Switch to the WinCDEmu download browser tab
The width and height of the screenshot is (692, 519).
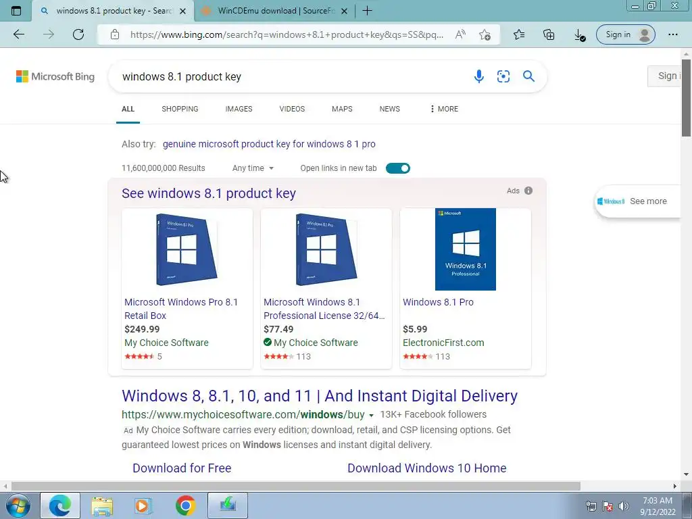click(274, 11)
